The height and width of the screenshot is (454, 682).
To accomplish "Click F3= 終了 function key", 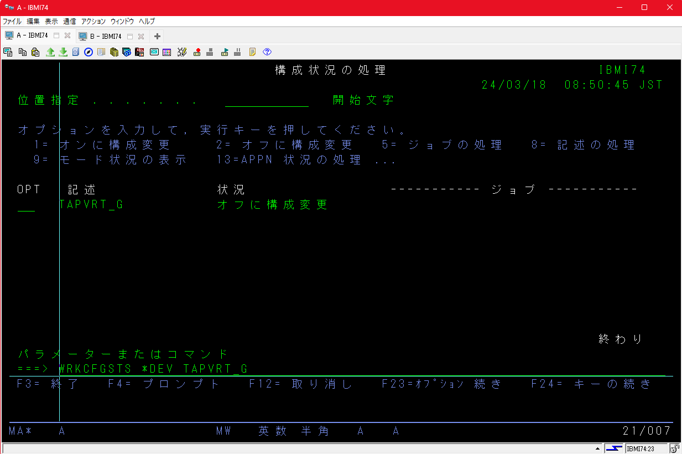I will (x=48, y=384).
